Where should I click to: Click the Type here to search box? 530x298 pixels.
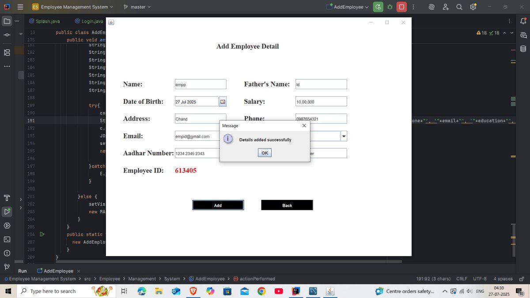pos(66,291)
